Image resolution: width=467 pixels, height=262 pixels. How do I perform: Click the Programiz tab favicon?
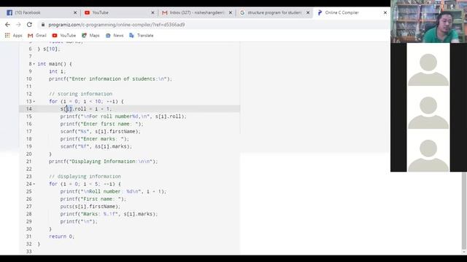320,13
